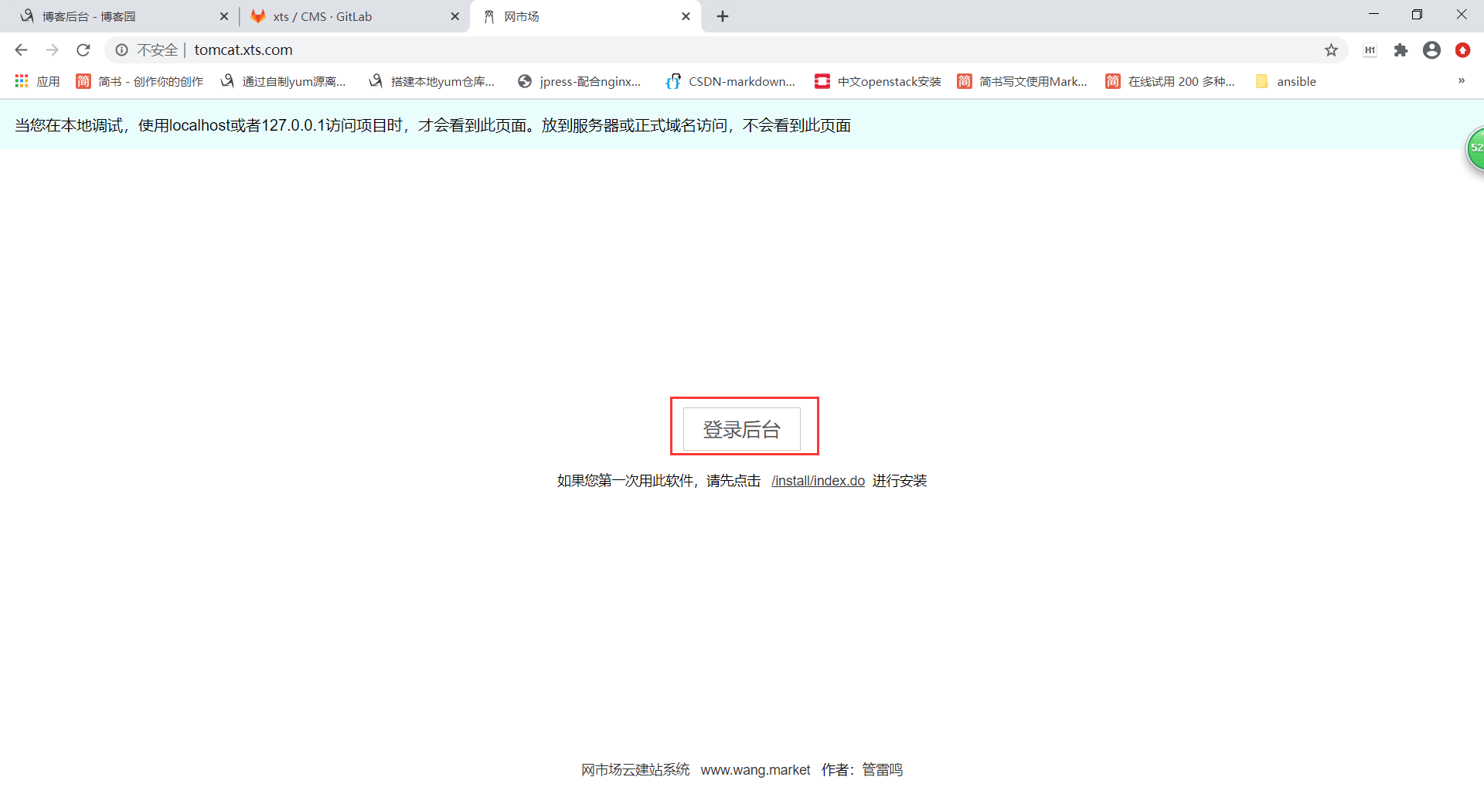Click the www.wang.market footer text
The image size is (1484, 794).
pos(755,770)
